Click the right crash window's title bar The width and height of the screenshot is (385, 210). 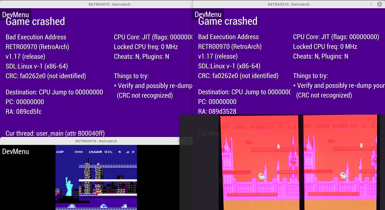[x=289, y=4]
